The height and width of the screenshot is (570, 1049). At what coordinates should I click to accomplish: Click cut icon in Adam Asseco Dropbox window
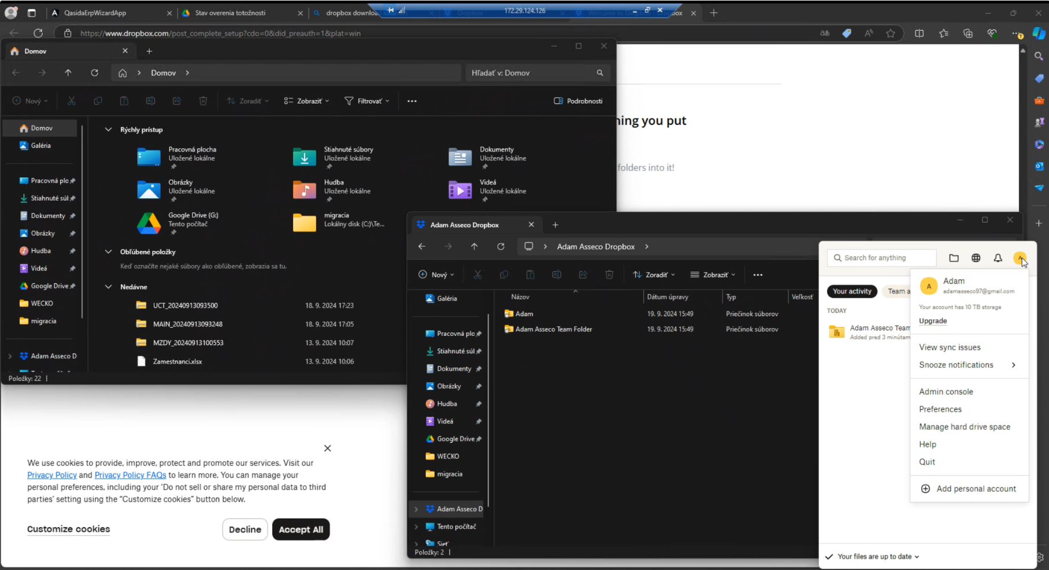click(x=477, y=275)
